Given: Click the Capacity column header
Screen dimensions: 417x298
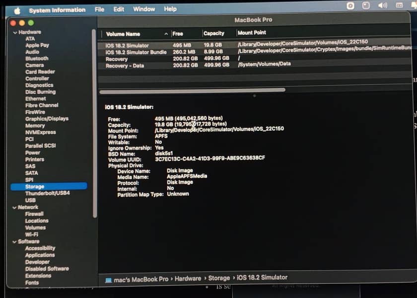Looking at the screenshot, I should [214, 33].
